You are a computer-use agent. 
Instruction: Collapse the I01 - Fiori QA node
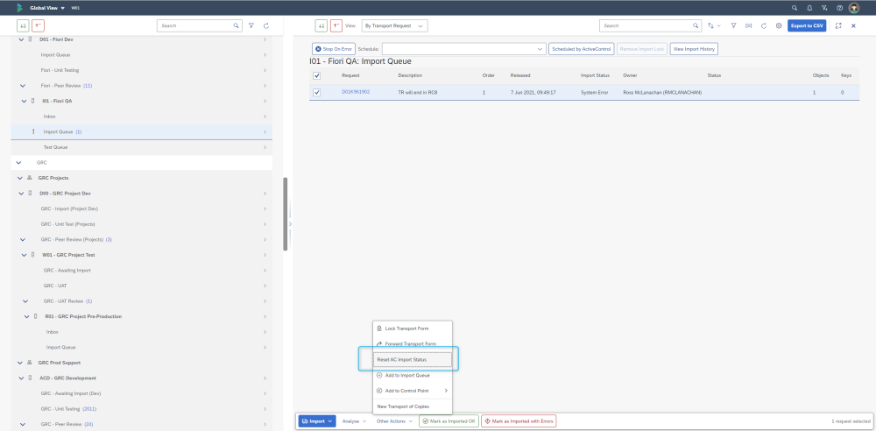pos(24,102)
